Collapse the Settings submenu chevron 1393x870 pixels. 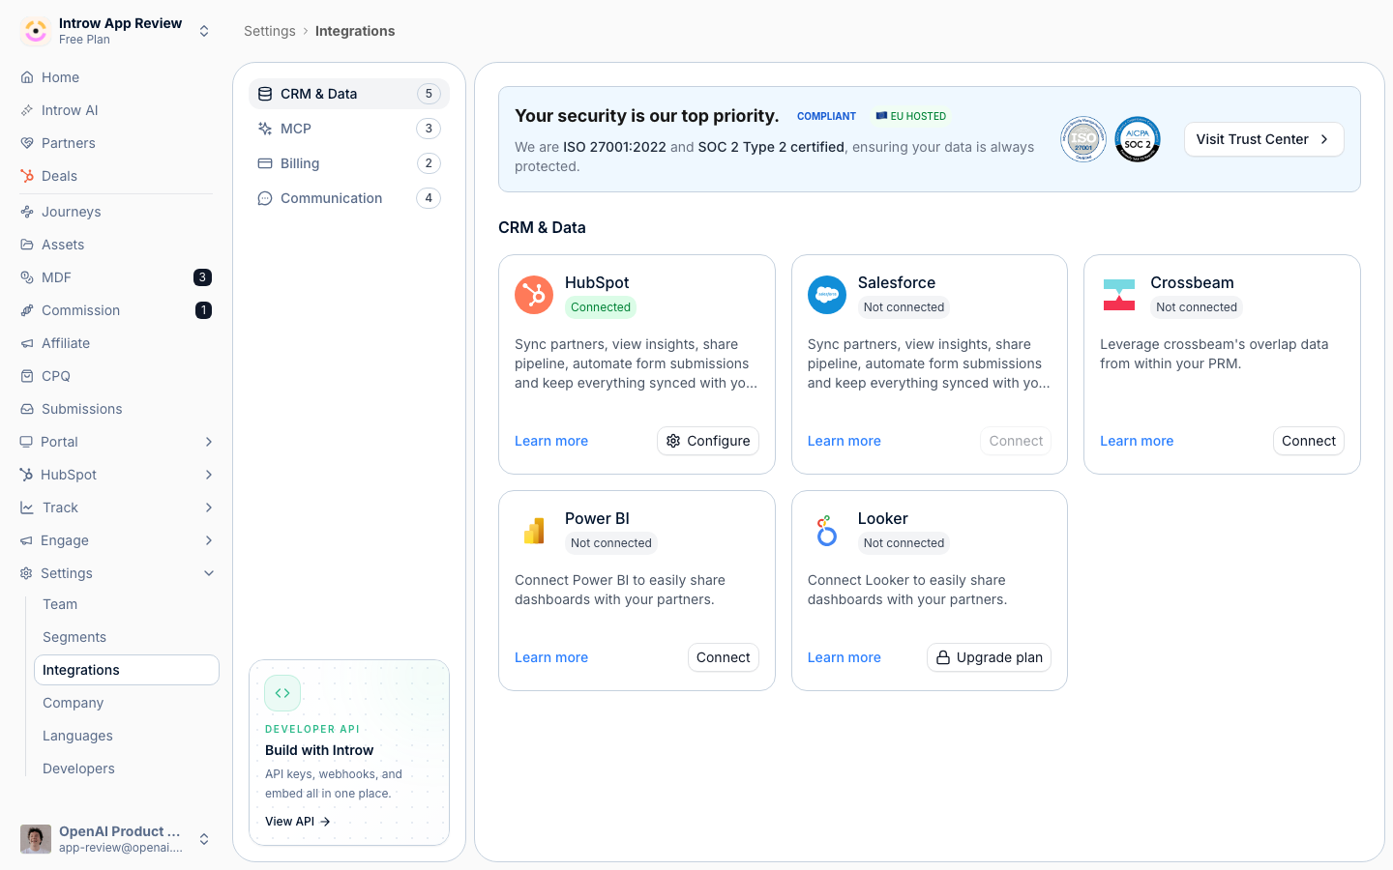[209, 573]
